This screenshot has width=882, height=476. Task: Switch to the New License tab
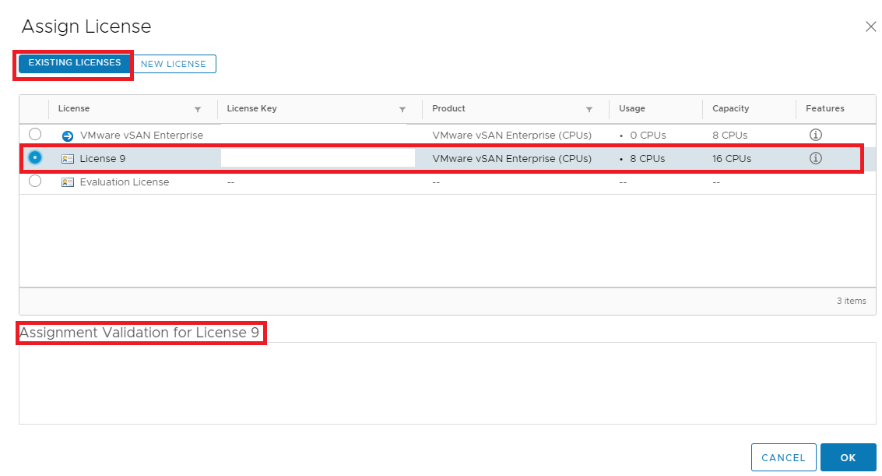(x=174, y=64)
